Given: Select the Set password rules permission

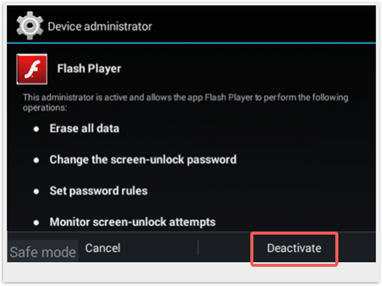Looking at the screenshot, I should point(98,191).
